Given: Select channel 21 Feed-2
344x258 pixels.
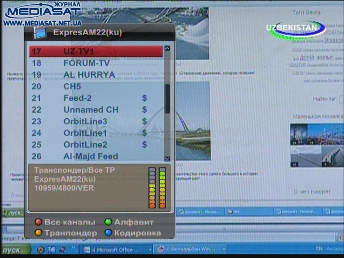Looking at the screenshot, I should pos(96,98).
